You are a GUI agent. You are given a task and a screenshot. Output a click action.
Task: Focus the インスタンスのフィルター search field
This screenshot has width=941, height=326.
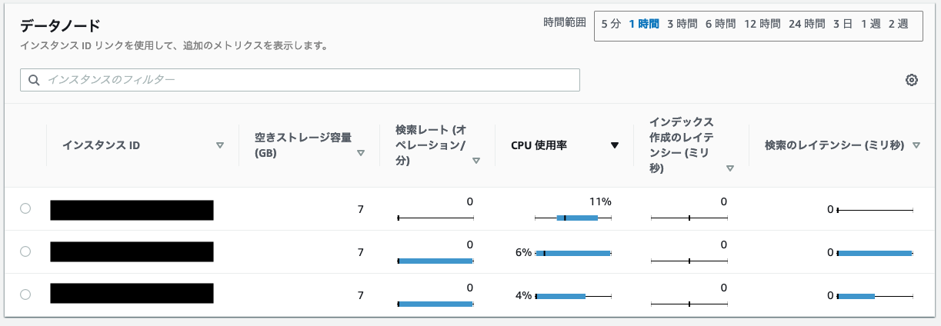pos(308,80)
